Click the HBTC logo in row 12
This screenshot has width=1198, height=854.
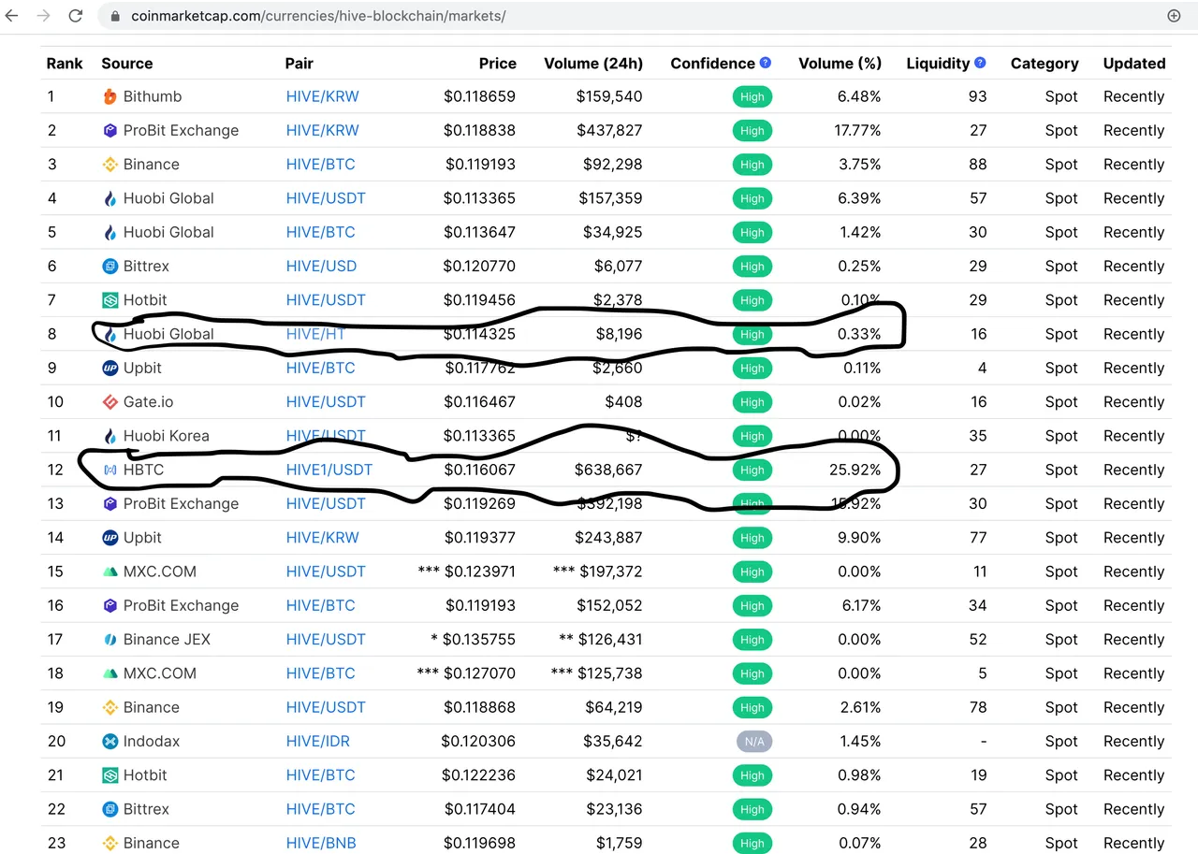click(110, 470)
